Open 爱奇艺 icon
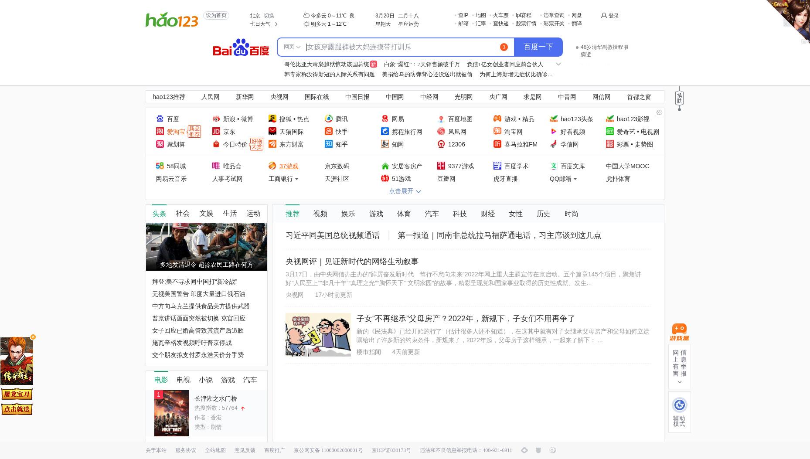Image resolution: width=810 pixels, height=459 pixels. pyautogui.click(x=610, y=131)
